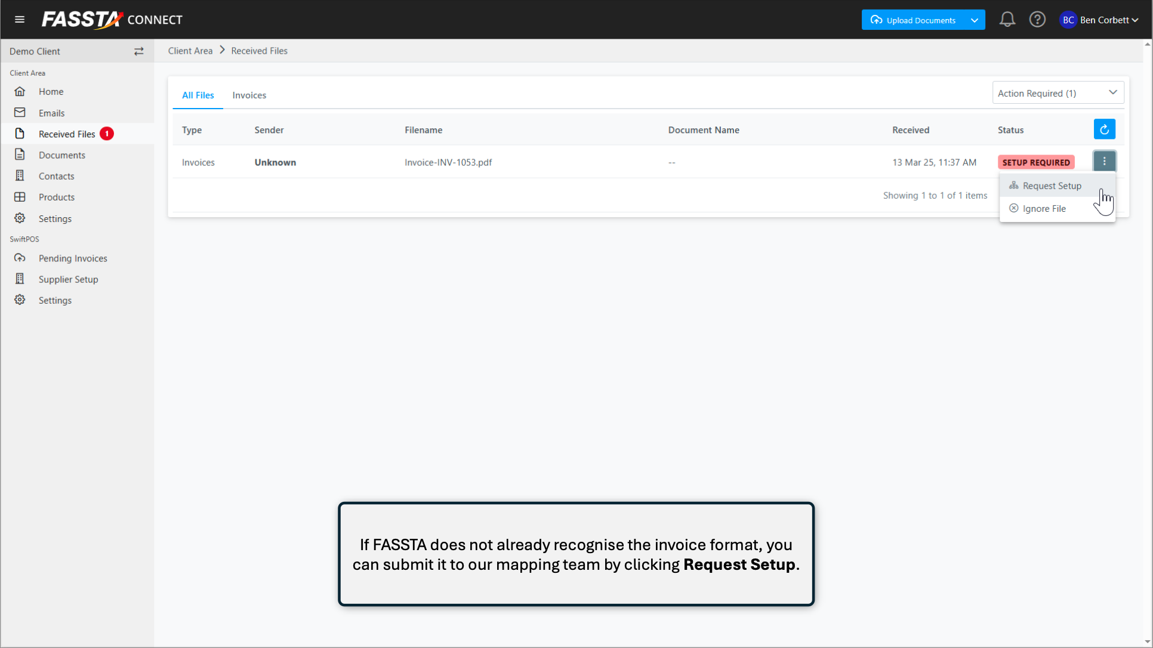The height and width of the screenshot is (648, 1153).
Task: Open Products in the sidebar
Action: coord(77,197)
